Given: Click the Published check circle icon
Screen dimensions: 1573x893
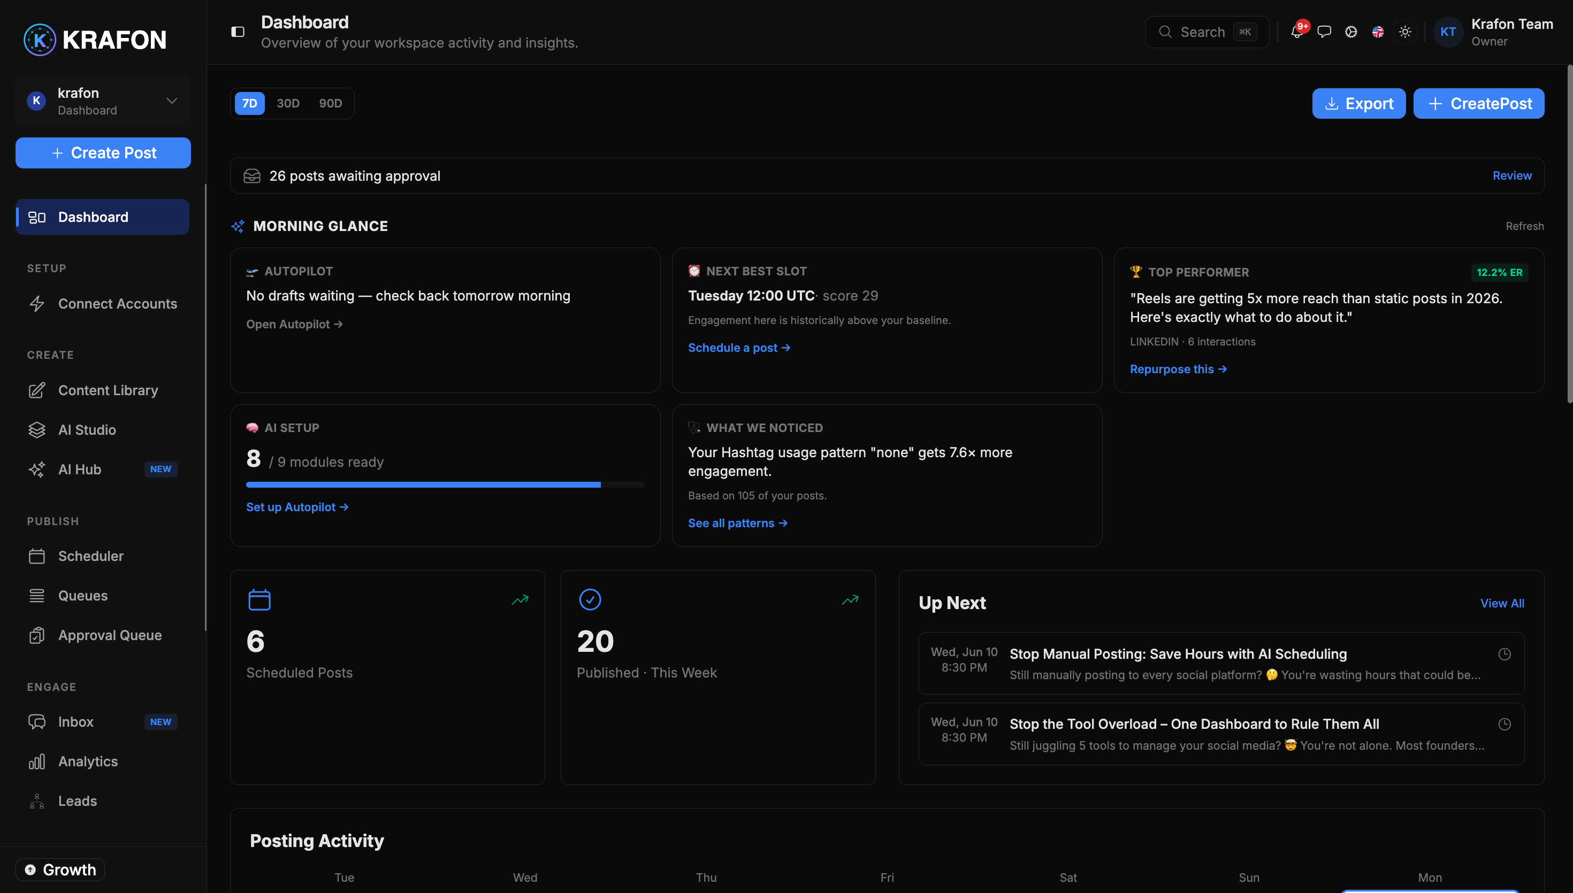Looking at the screenshot, I should pos(590,599).
